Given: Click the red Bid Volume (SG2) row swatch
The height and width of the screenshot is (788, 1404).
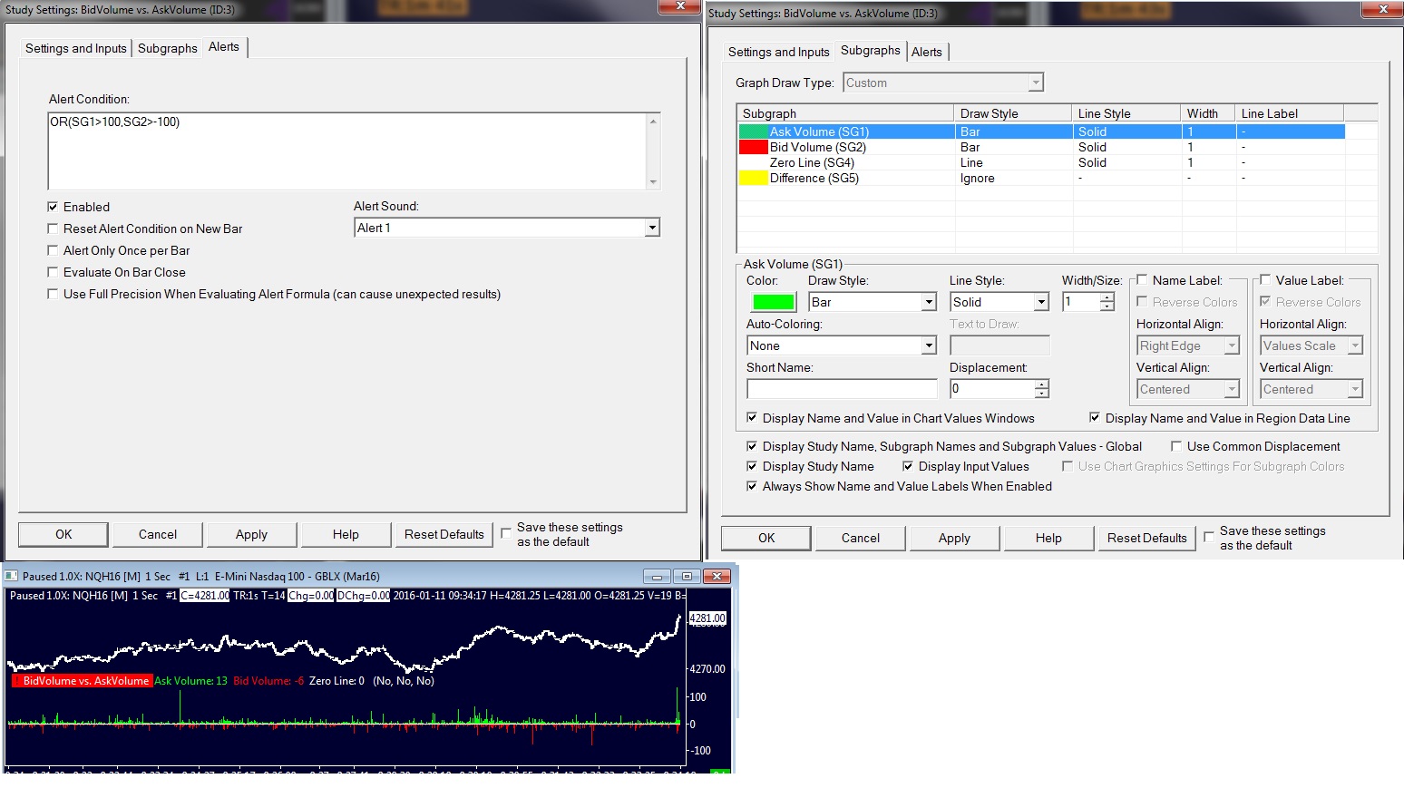Looking at the screenshot, I should pyautogui.click(x=754, y=147).
